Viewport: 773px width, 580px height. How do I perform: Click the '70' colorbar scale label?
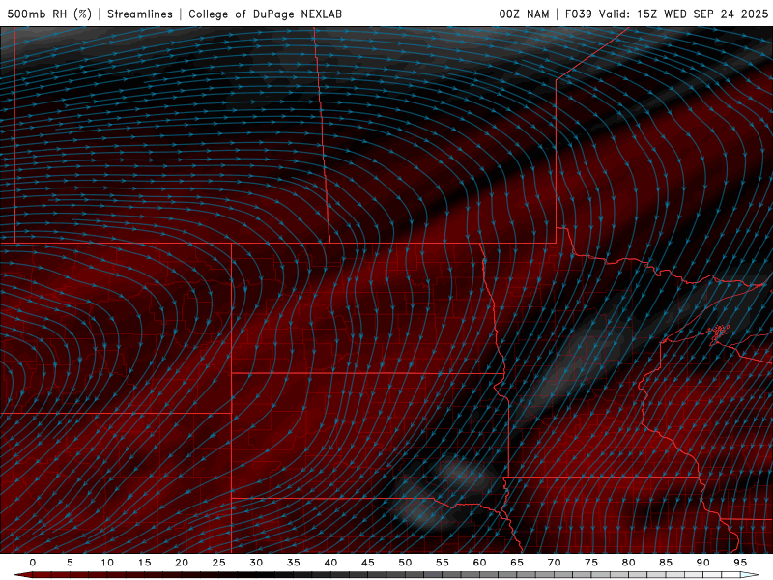pyautogui.click(x=554, y=563)
